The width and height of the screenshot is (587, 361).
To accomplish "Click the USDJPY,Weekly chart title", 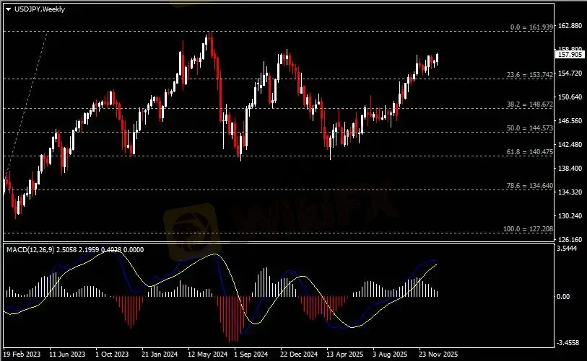I will [x=34, y=6].
